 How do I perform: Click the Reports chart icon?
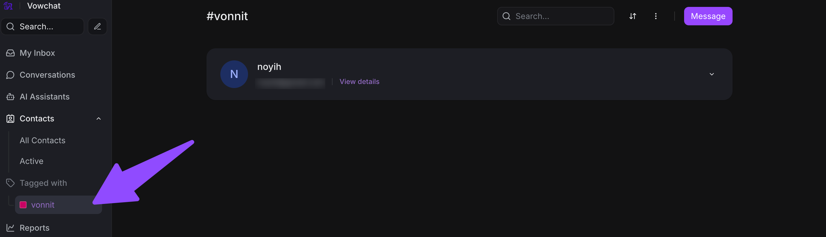click(x=10, y=228)
